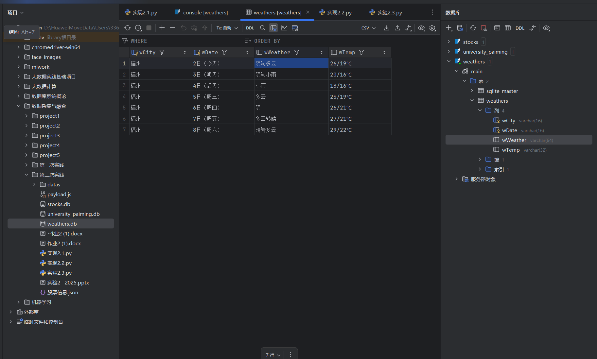Refresh the database panel tree
The image size is (597, 359).
pyautogui.click(x=473, y=28)
